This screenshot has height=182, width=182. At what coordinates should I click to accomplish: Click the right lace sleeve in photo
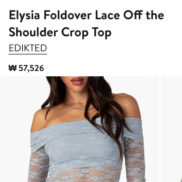pyautogui.click(x=135, y=160)
